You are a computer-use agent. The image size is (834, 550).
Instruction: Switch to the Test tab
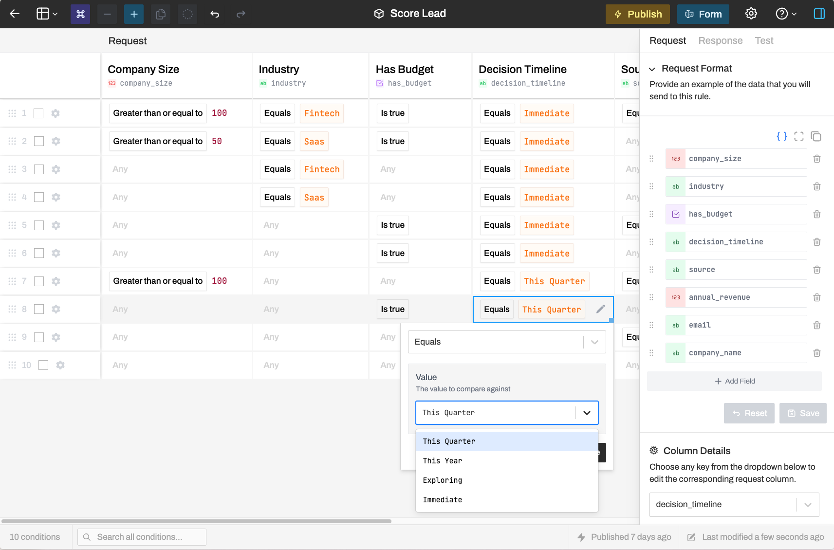[764, 40]
